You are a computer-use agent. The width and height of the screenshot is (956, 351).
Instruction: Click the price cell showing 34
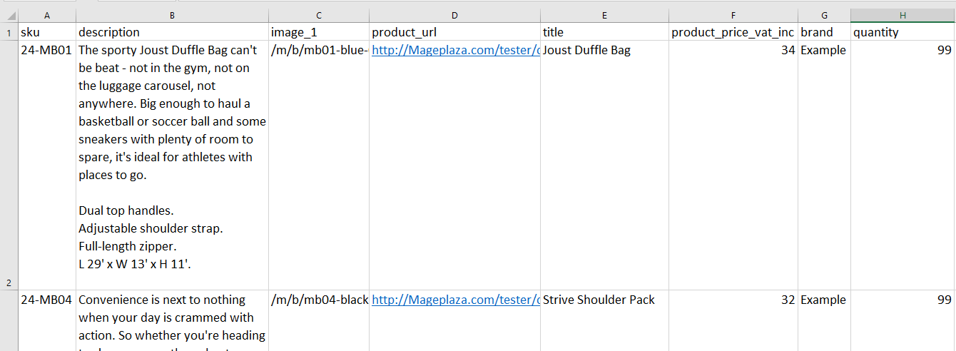733,166
